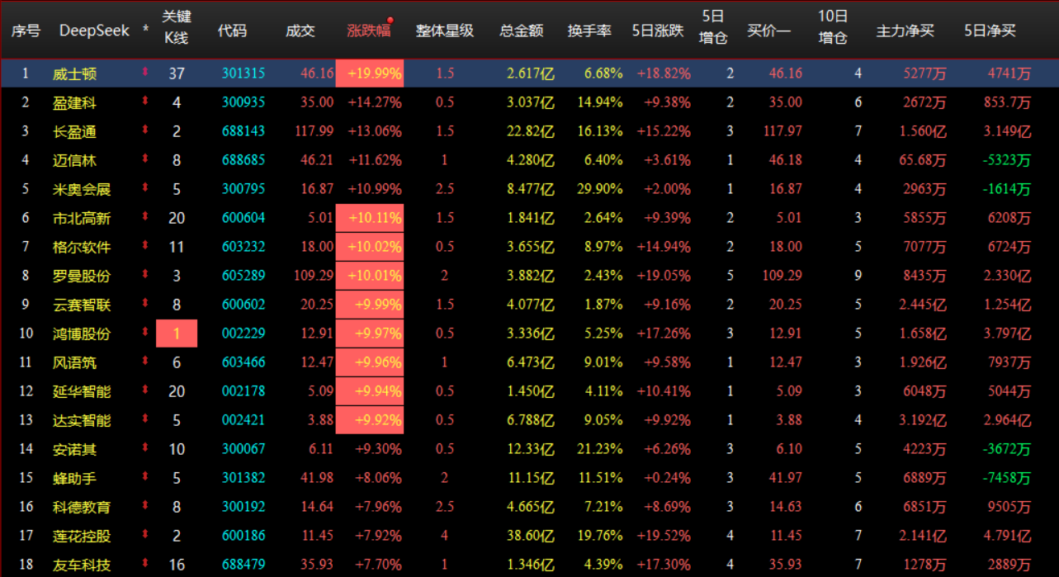Click the asterisk column header
Image resolution: width=1059 pixels, height=577 pixels.
coord(146,31)
